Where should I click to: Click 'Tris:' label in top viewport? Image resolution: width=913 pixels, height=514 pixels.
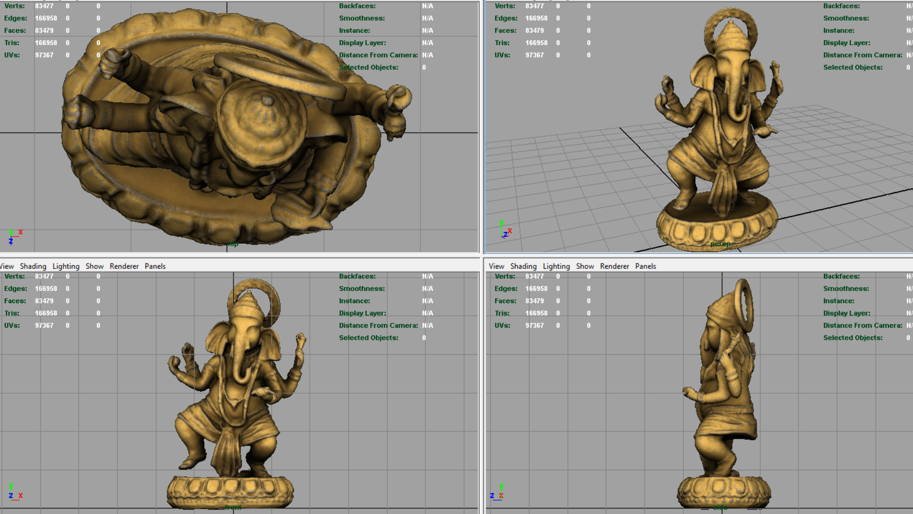pyautogui.click(x=12, y=43)
